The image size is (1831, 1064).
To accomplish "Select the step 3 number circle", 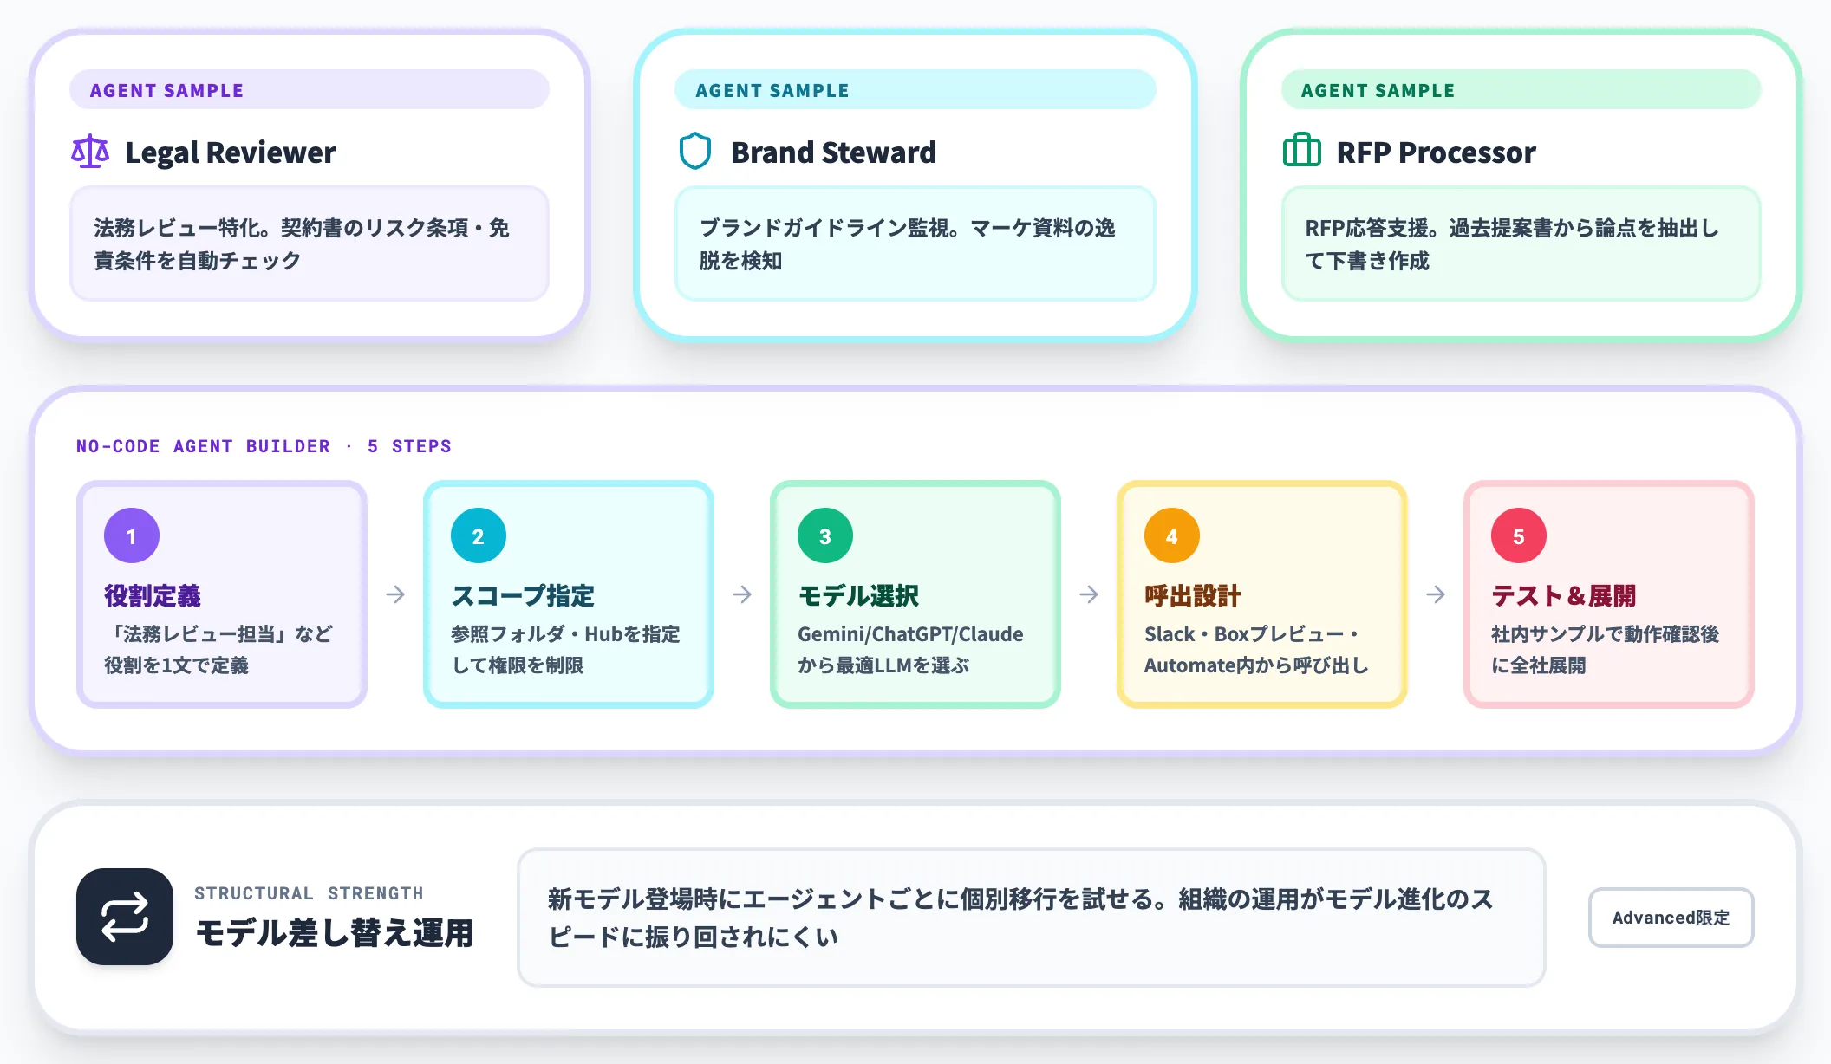I will tap(825, 535).
